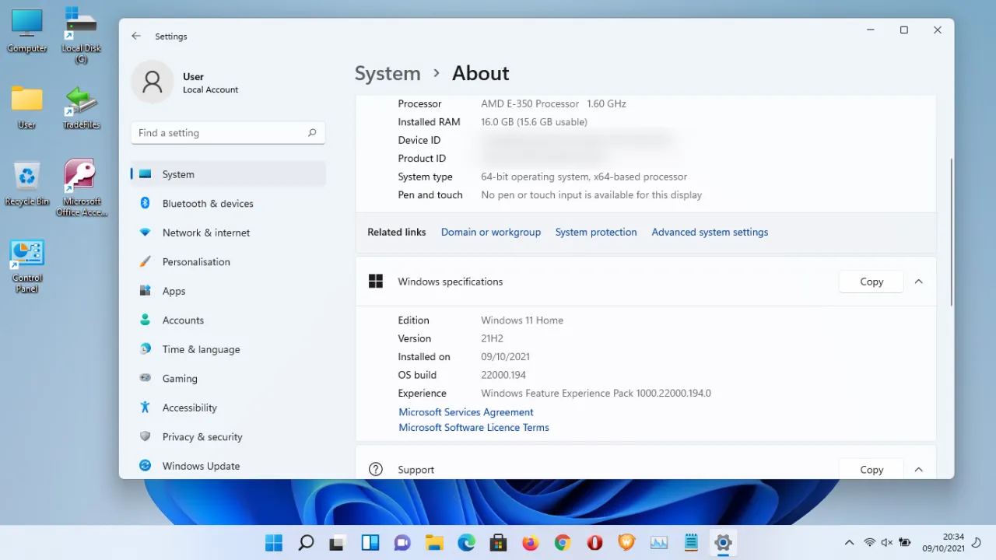
Task: Launch Firefox from the taskbar
Action: (530, 543)
